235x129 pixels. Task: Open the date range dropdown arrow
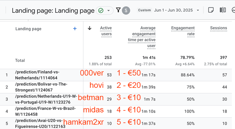point(198,10)
